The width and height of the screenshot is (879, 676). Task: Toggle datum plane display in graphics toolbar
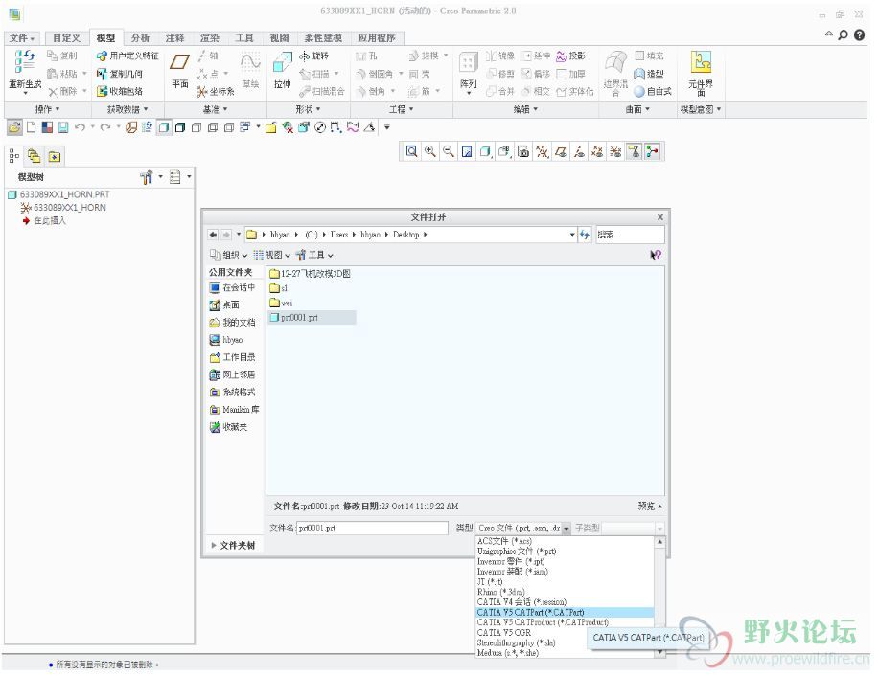pyautogui.click(x=561, y=151)
